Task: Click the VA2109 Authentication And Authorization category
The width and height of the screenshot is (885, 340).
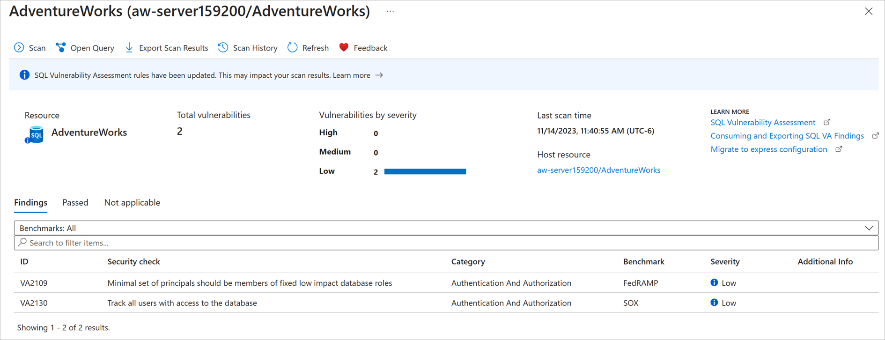Action: point(511,283)
